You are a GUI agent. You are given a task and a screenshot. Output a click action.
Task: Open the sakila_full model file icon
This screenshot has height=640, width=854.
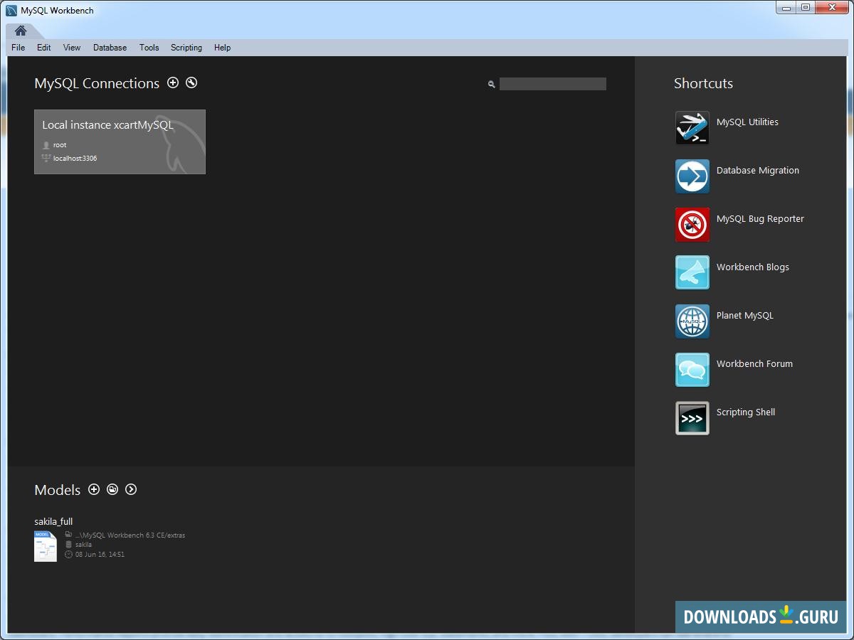tap(46, 546)
